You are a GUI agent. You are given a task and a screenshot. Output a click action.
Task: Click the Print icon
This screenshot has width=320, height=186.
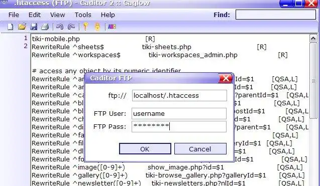click(45, 27)
